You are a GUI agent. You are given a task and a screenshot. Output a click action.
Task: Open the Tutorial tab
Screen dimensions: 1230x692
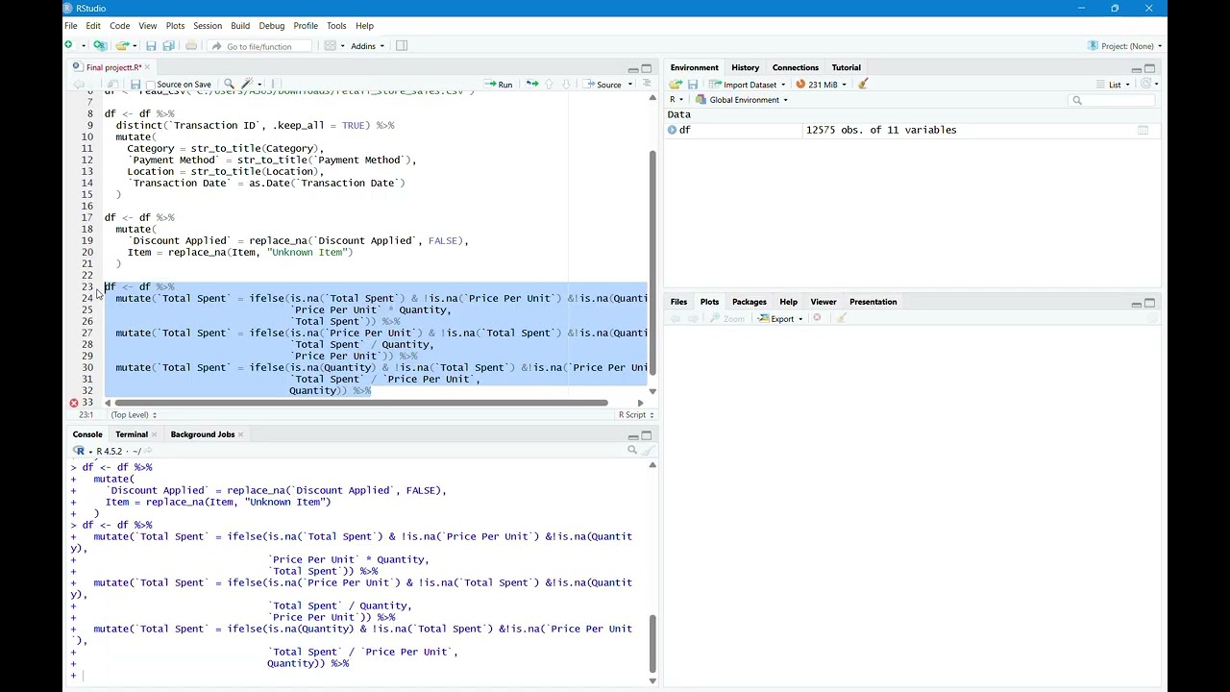point(847,67)
